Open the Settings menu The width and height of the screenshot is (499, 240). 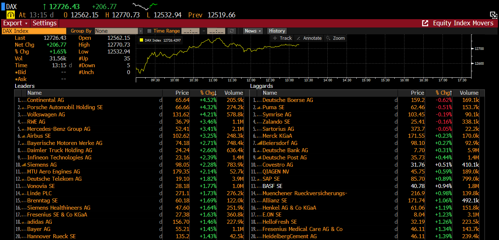(45, 23)
